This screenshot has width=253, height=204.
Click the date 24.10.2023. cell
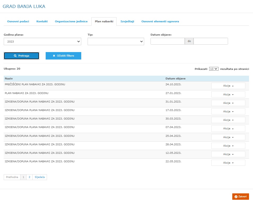pos(173,84)
